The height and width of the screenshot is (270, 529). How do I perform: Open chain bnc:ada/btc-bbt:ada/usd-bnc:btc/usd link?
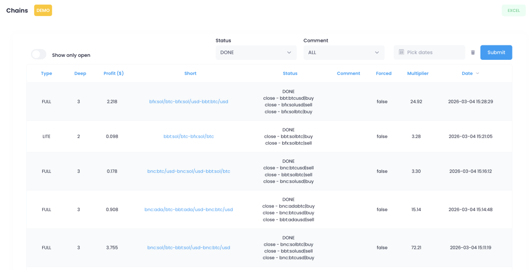tap(189, 210)
